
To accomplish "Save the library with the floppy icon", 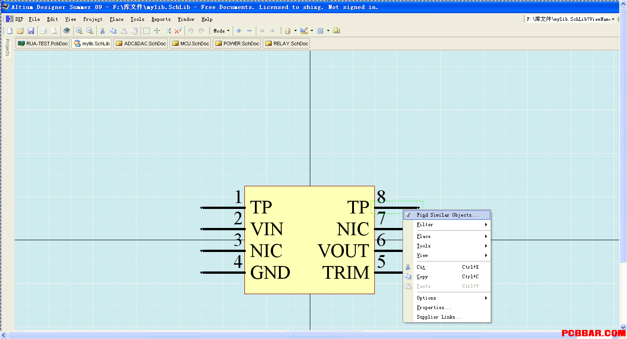I will (x=31, y=31).
